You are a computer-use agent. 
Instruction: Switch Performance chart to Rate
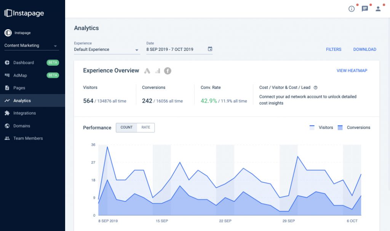pyautogui.click(x=145, y=127)
